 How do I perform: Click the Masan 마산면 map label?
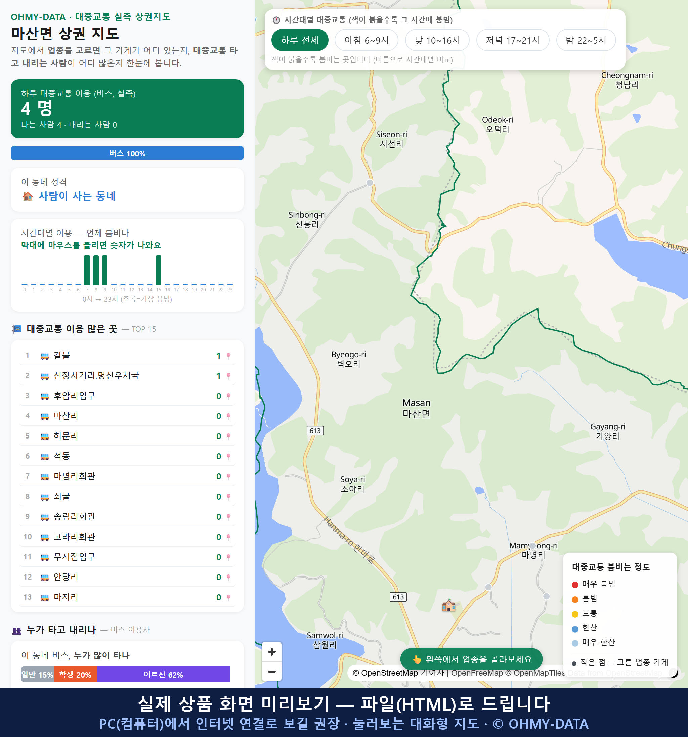[x=416, y=408]
